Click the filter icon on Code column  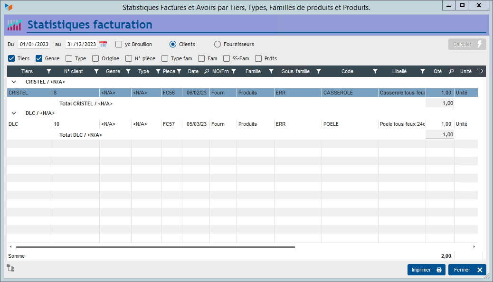pyautogui.click(x=375, y=71)
